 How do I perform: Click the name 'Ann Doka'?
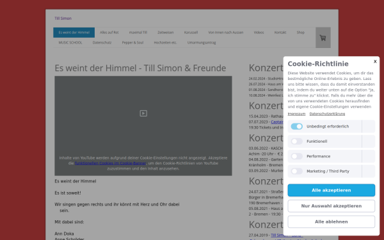(x=64, y=234)
